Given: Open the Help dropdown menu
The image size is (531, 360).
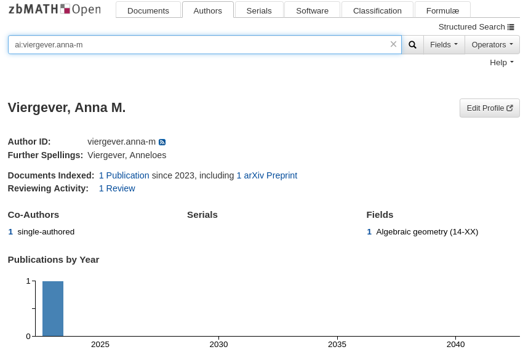Looking at the screenshot, I should [x=501, y=63].
